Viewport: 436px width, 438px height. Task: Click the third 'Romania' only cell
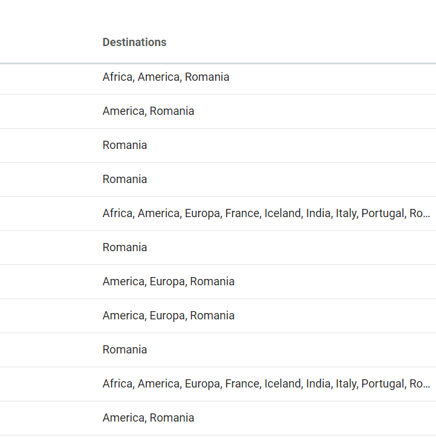tap(125, 247)
